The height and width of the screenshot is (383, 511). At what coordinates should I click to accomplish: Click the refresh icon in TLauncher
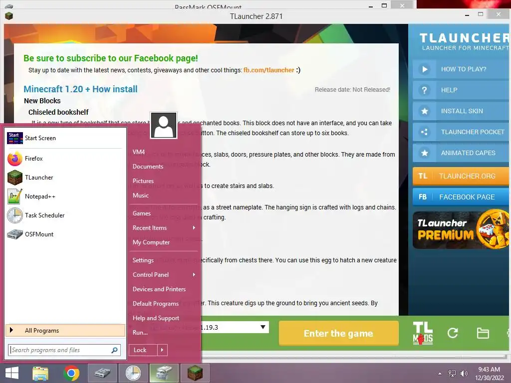tap(453, 333)
